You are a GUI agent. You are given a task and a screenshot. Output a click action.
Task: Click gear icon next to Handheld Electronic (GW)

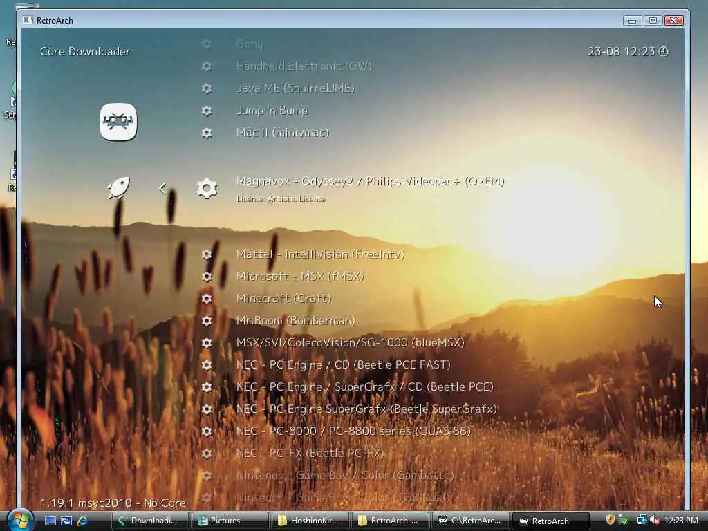tap(207, 66)
